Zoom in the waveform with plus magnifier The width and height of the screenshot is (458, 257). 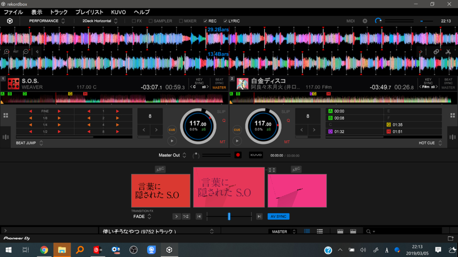point(6,52)
